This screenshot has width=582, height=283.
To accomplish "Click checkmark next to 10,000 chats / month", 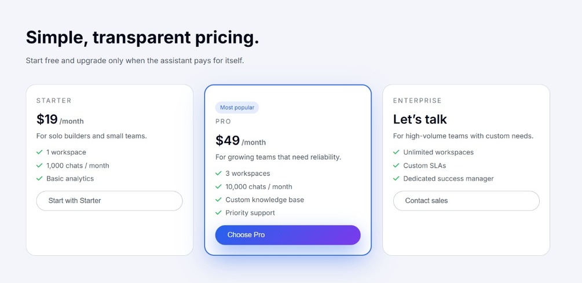I will coord(218,186).
